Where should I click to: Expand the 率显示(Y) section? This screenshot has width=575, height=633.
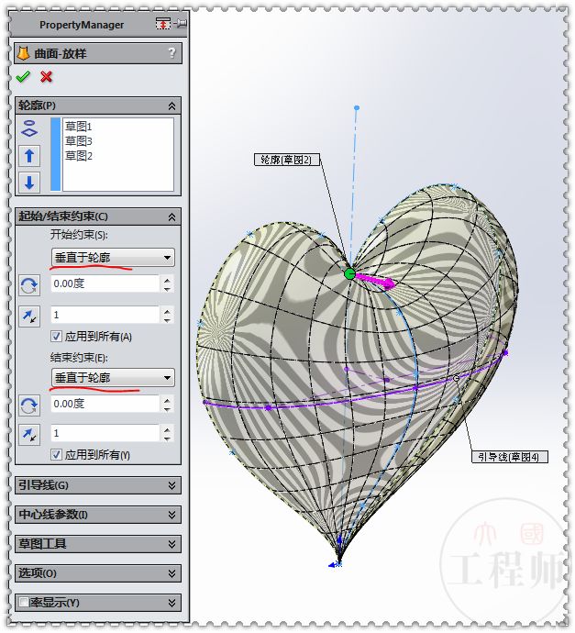point(171,603)
